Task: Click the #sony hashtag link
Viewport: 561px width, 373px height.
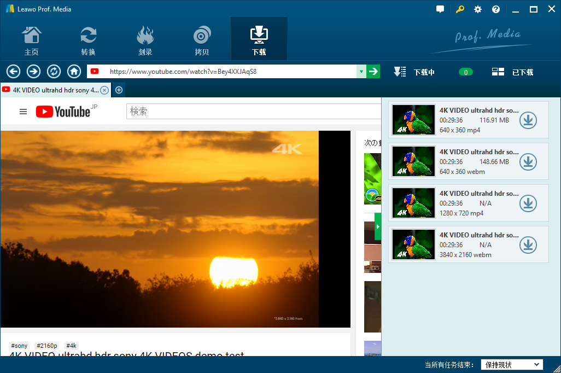Action: tap(19, 346)
